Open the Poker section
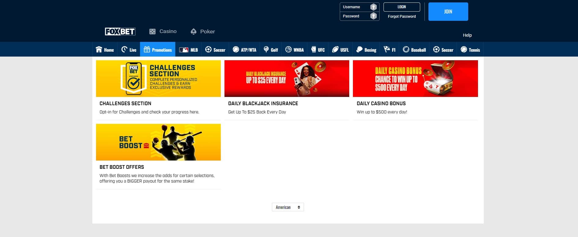Screen dimensions: 578x237 tap(202, 31)
